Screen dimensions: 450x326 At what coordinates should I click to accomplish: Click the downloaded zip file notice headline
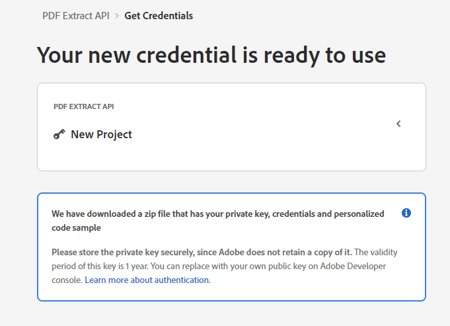click(218, 221)
